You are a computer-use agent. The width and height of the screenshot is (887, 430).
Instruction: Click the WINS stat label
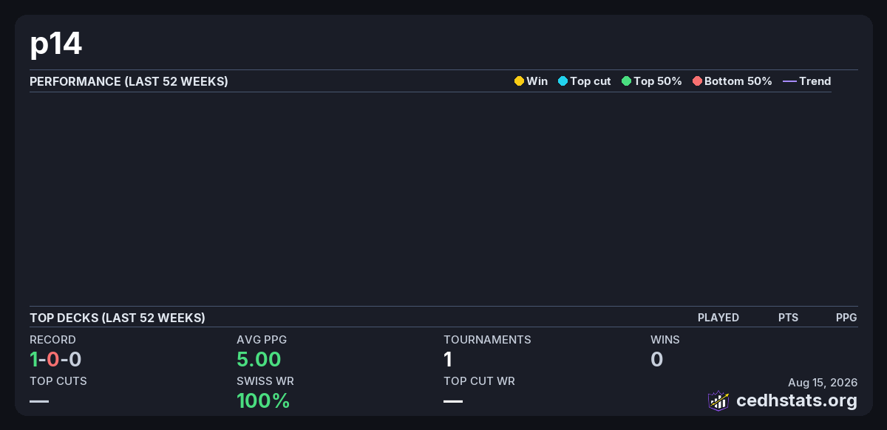pos(665,340)
